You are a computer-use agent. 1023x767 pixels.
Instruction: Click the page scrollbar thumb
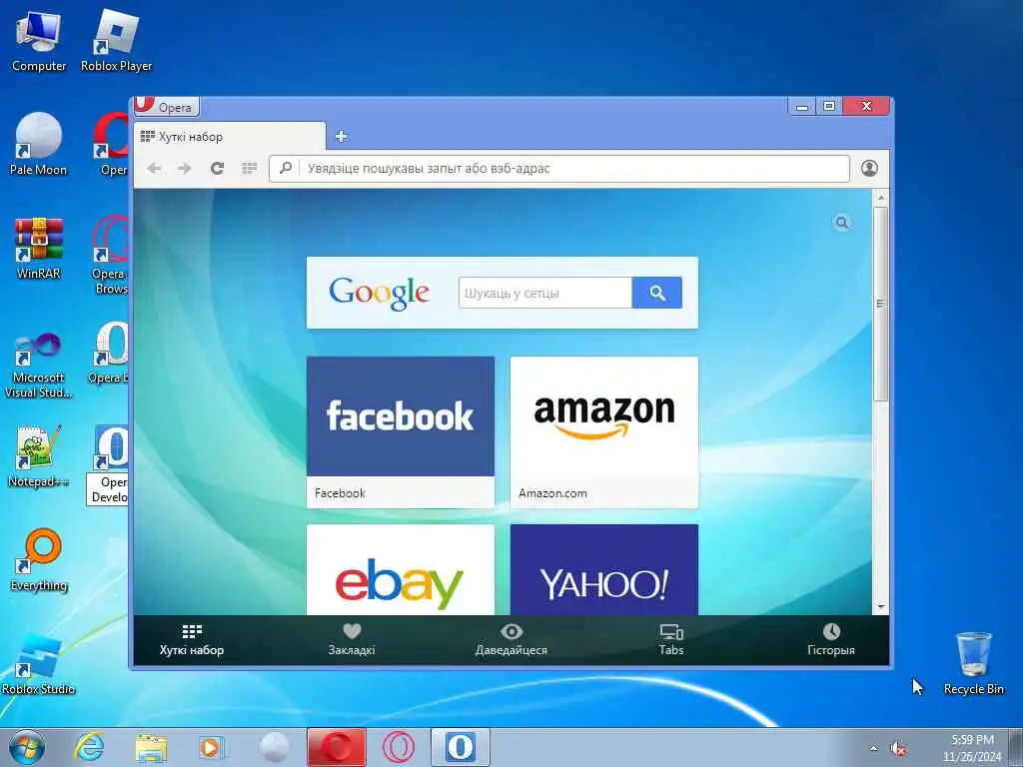(x=881, y=304)
